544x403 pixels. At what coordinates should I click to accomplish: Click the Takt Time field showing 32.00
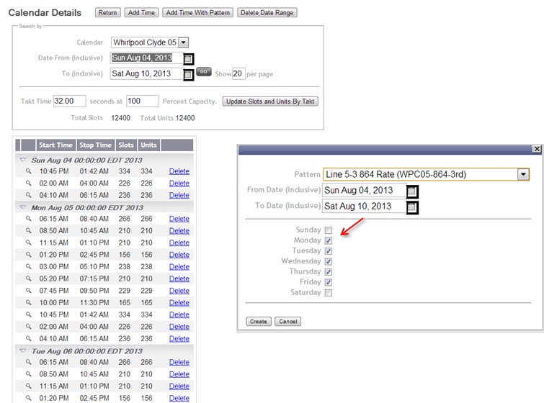(x=69, y=101)
